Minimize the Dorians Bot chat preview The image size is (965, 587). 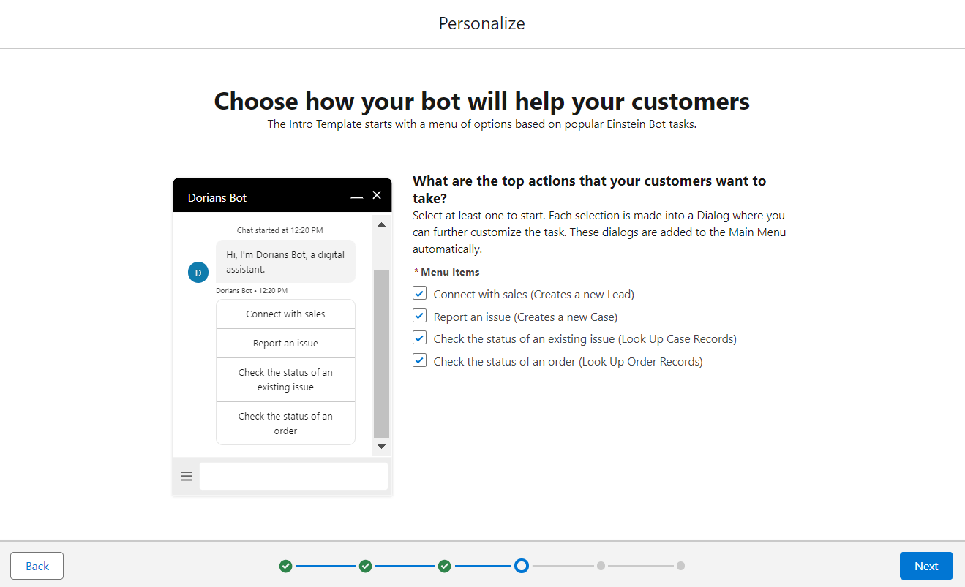tap(356, 197)
